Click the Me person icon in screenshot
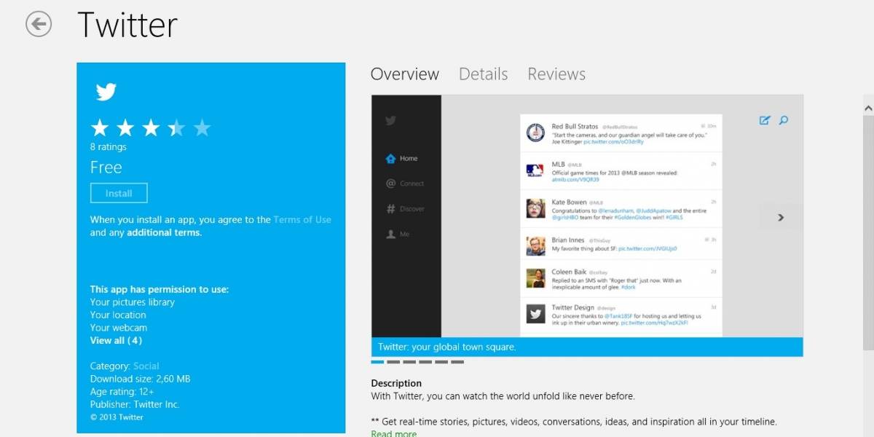Image resolution: width=874 pixels, height=437 pixels. (390, 234)
